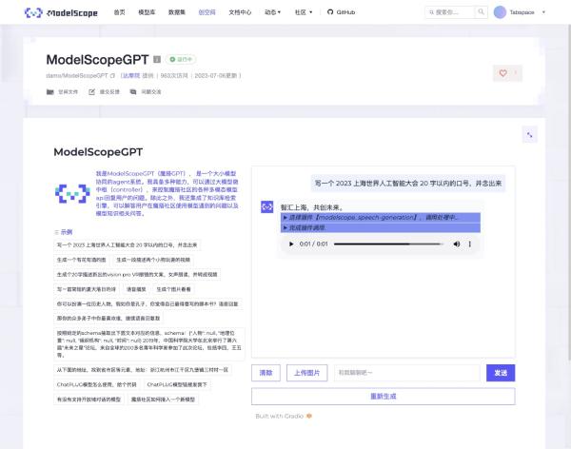Screen dimensions: 571x449
Task: Expand the modelscope.speech-generation plugin call row
Action: 380,218
